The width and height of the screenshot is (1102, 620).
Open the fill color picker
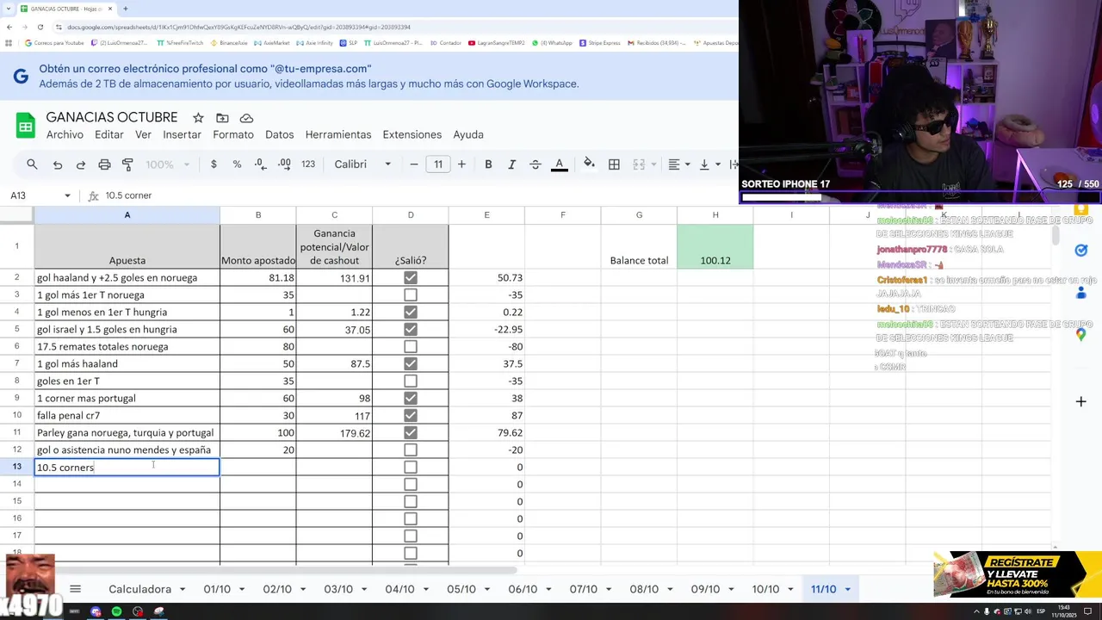[x=589, y=164]
